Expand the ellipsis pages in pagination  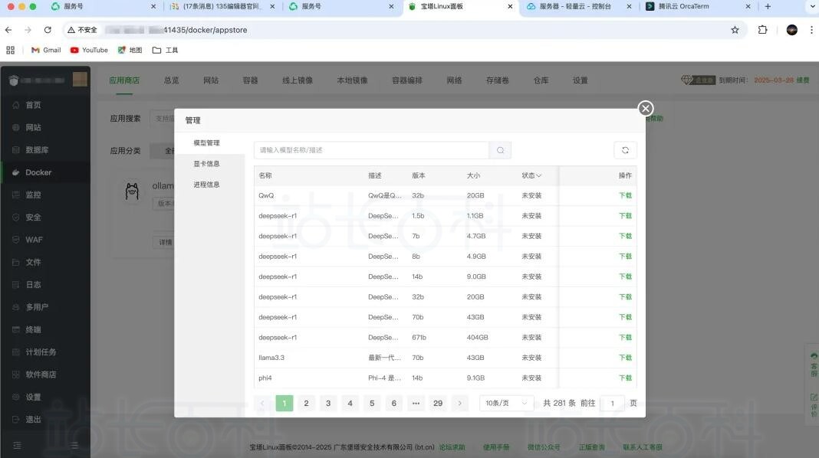tap(416, 403)
